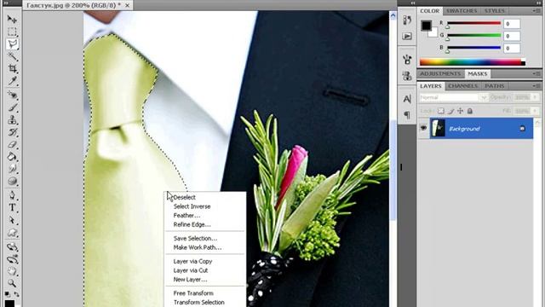The width and height of the screenshot is (545, 307).
Task: Select the History Brush tool
Action: coord(12,132)
